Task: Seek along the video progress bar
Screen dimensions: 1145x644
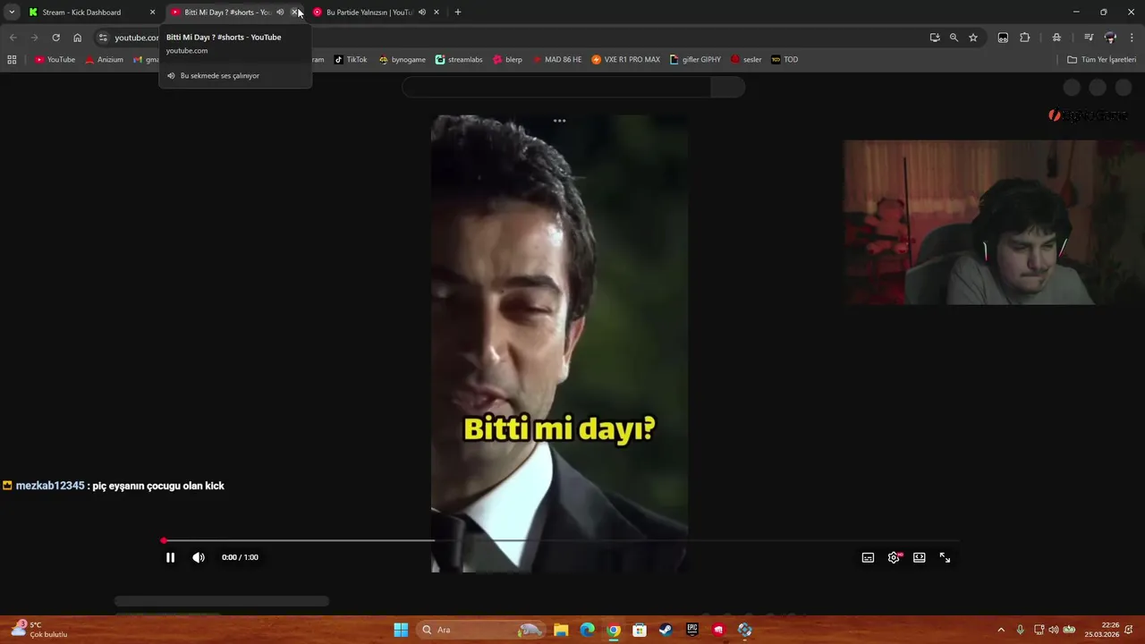Action: point(560,540)
